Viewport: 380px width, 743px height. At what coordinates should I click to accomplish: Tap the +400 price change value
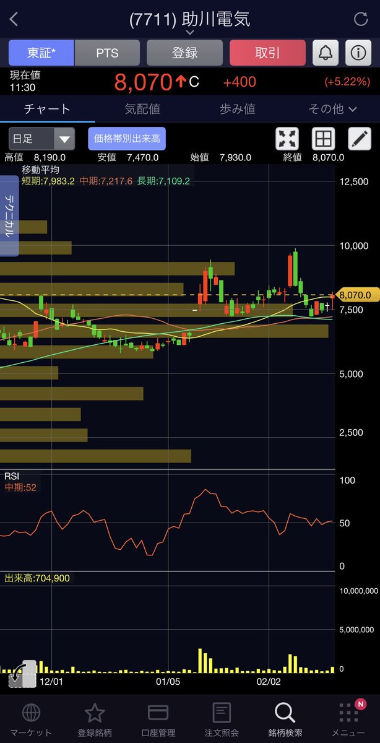(x=240, y=82)
